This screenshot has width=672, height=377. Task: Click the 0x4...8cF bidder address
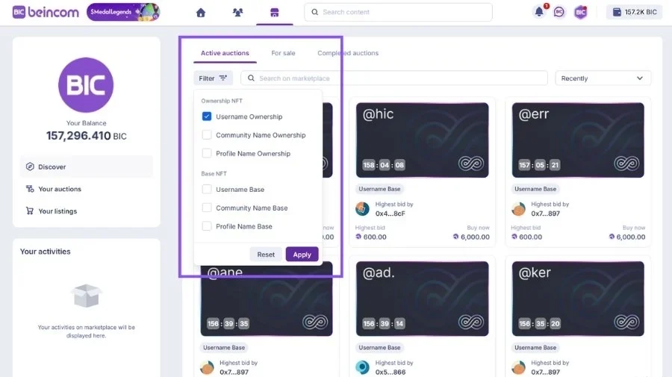(390, 214)
